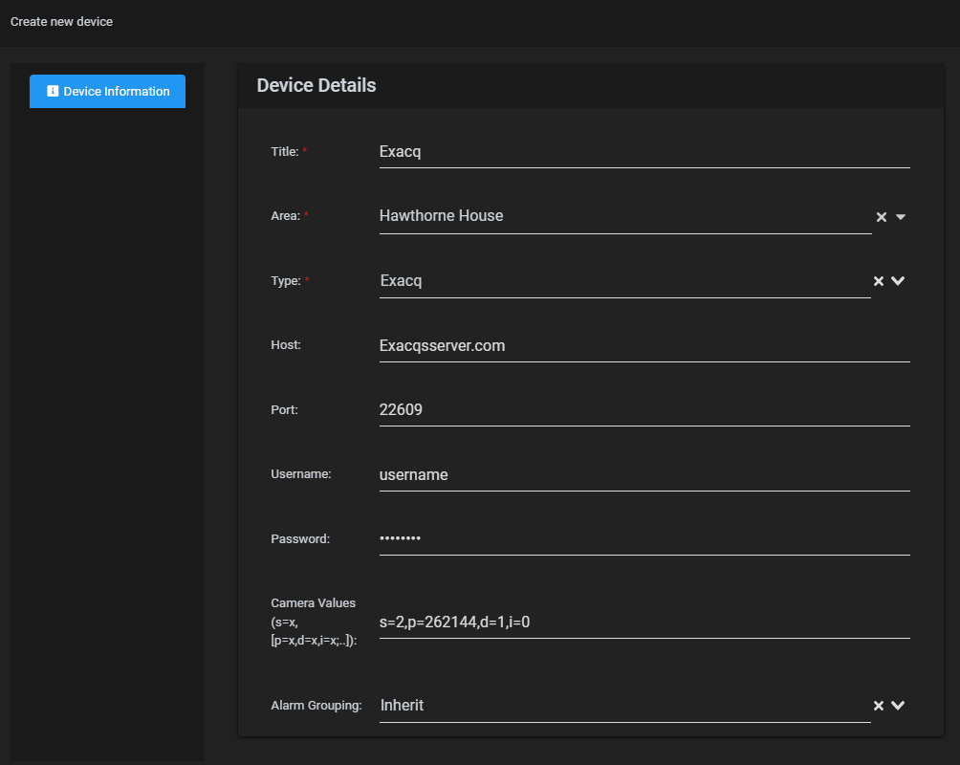The image size is (960, 765).
Task: Open the Area combo box showing Hawthorne House
Action: pos(625,216)
